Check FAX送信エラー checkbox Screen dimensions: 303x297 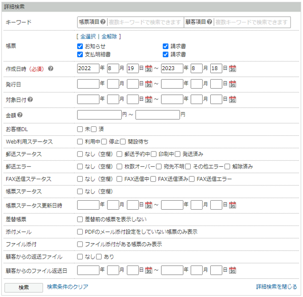pyautogui.click(x=192, y=179)
